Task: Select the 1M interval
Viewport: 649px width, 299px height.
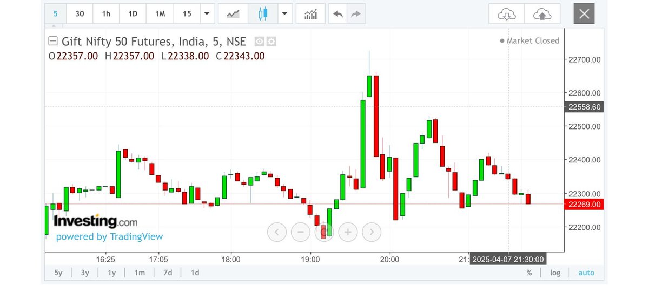Action: pos(160,14)
